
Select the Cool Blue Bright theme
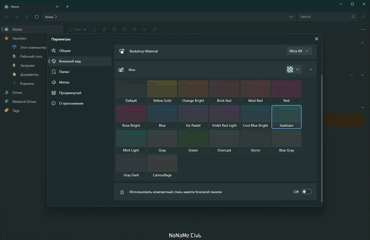click(255, 117)
